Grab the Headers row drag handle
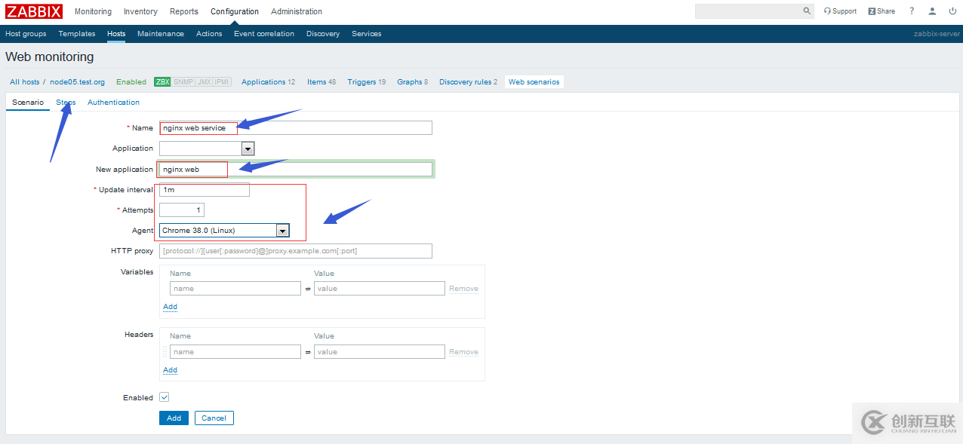963x444 pixels. [x=165, y=352]
